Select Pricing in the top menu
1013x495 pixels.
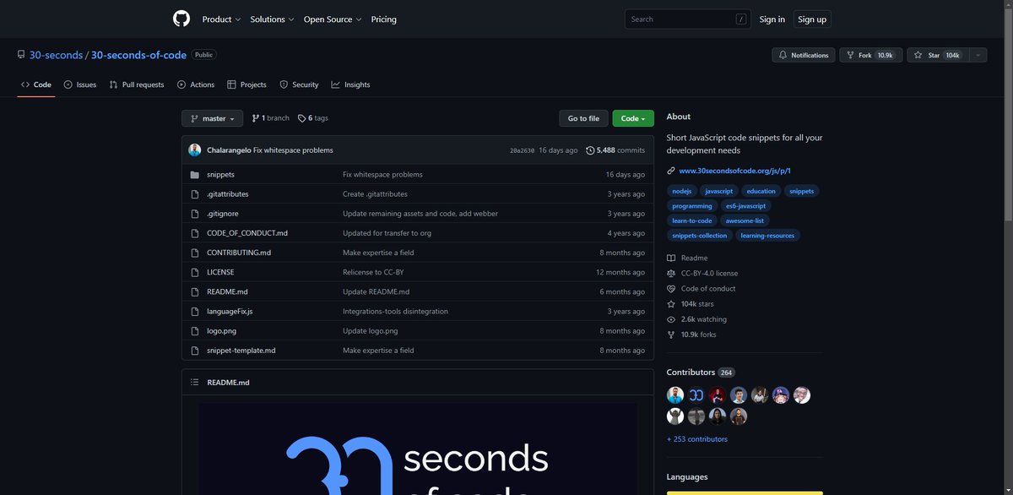point(384,19)
